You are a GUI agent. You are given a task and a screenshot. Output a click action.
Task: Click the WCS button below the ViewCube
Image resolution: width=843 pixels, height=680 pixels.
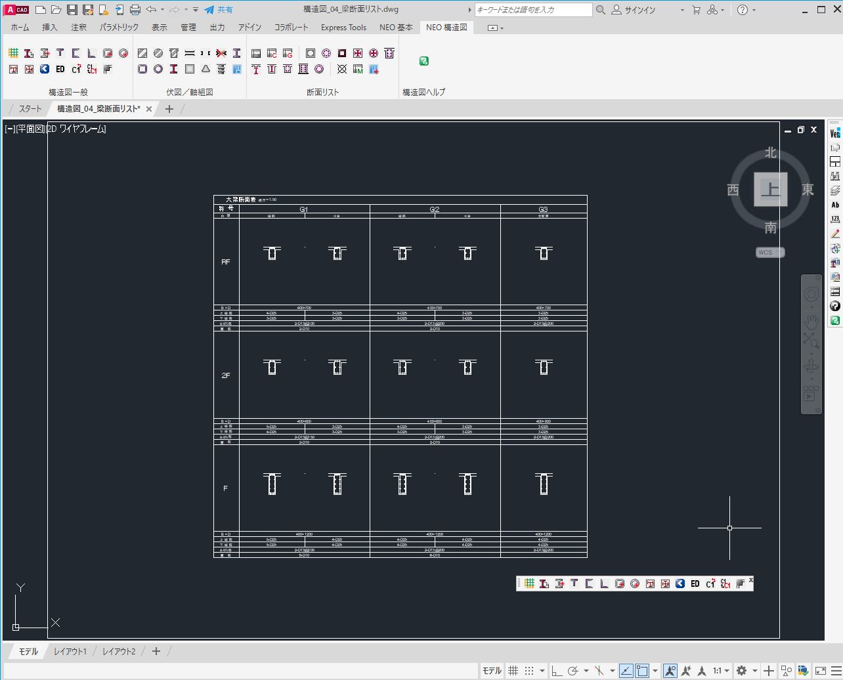[769, 253]
